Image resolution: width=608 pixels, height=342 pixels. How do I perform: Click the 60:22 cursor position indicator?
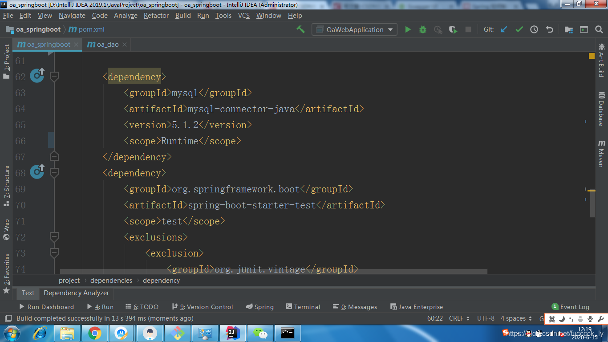click(x=435, y=318)
